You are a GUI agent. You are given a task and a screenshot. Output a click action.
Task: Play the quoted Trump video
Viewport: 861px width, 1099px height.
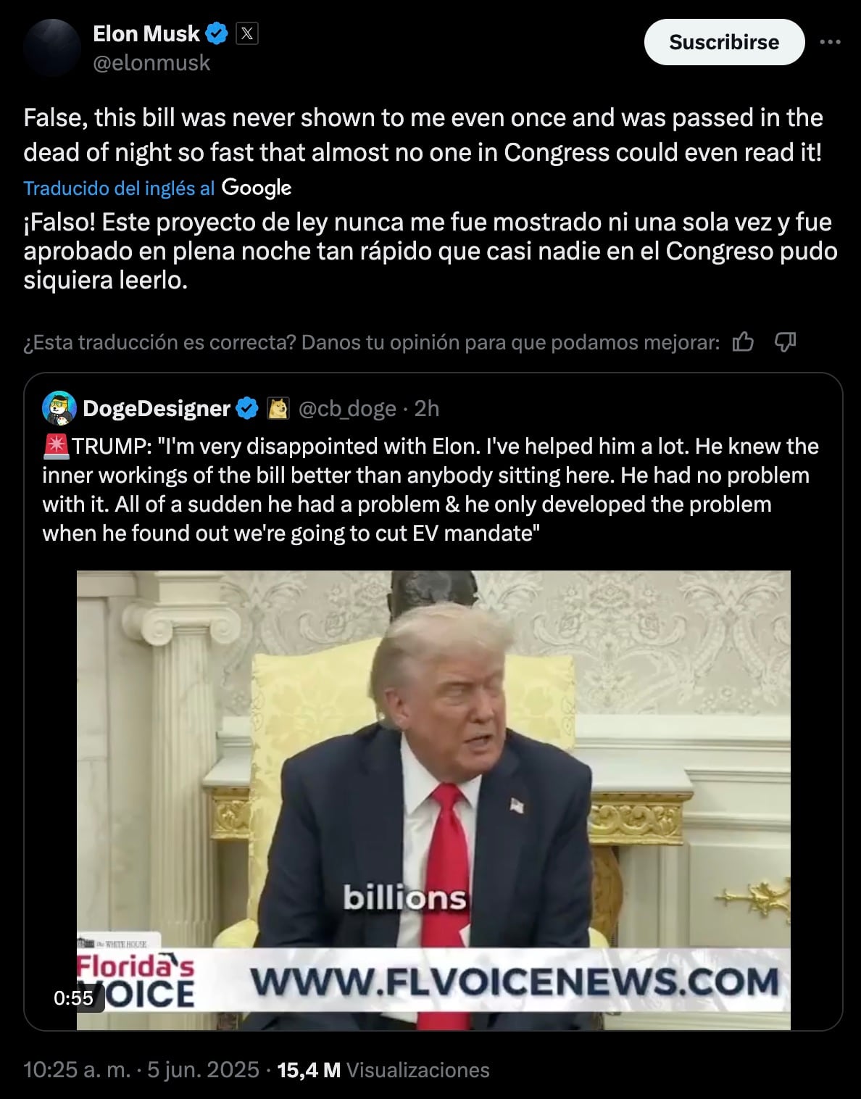coord(433,800)
